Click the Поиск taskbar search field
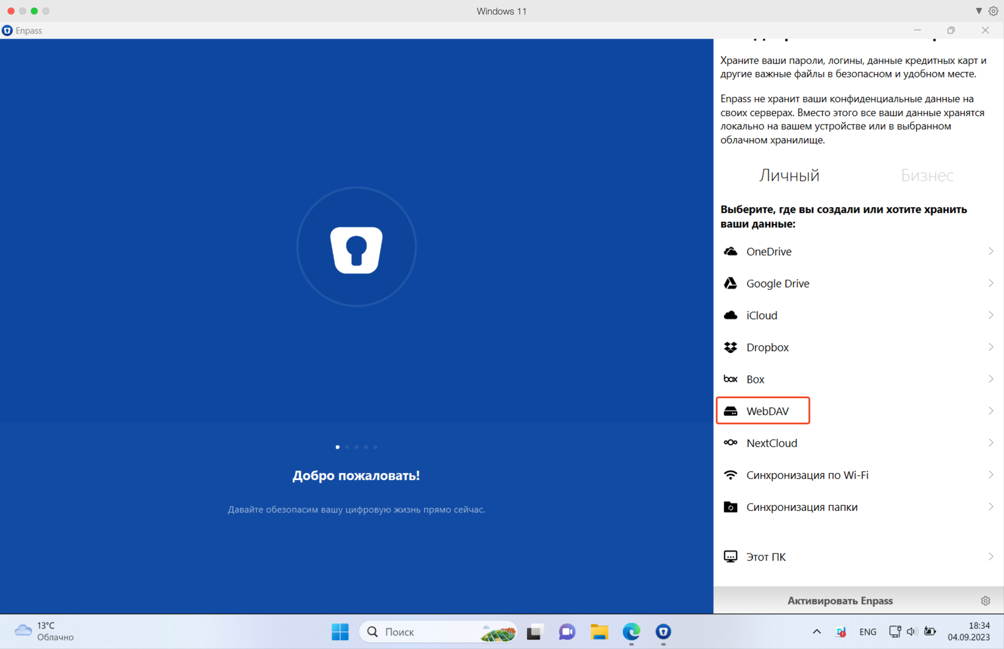 [x=438, y=632]
